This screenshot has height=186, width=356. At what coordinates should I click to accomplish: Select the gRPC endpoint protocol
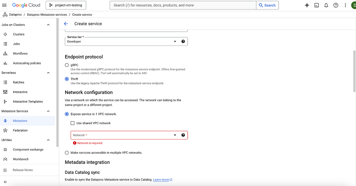pyautogui.click(x=67, y=65)
